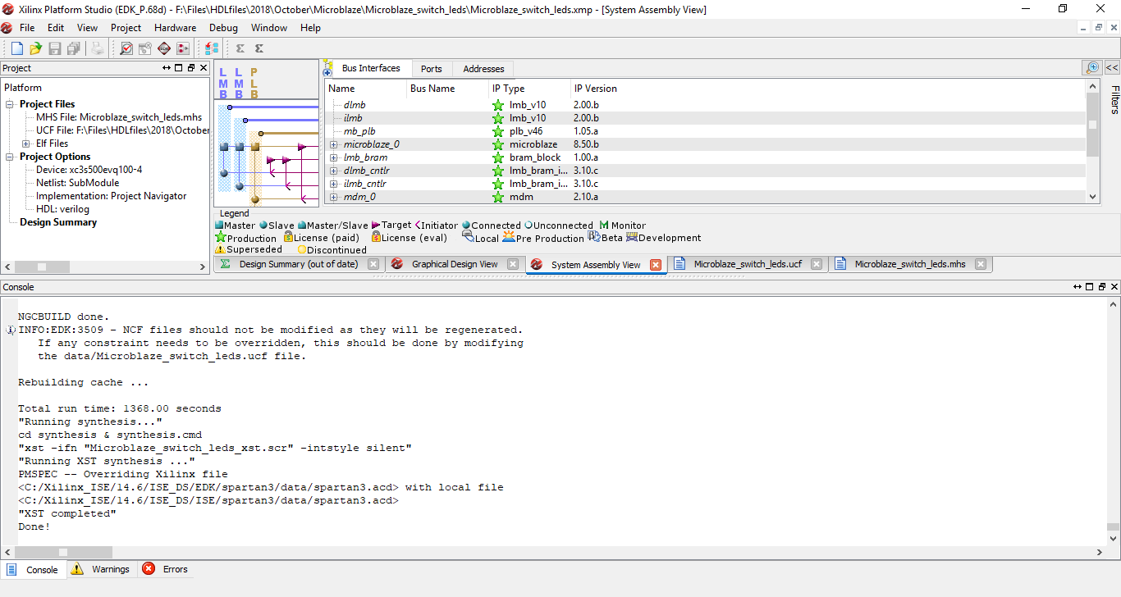Open the Design Summary (out of date) tab
The image size is (1121, 597).
[299, 264]
